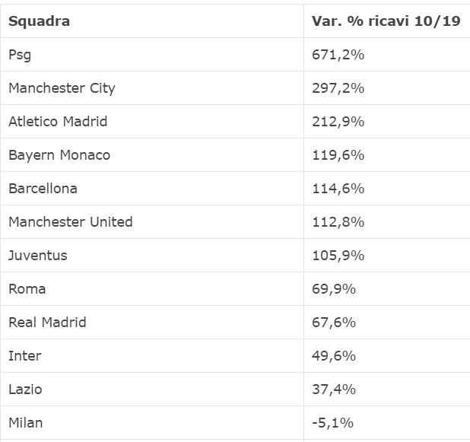Select the Lazio team cell
Screen dimensions: 470x442
[x=25, y=390]
